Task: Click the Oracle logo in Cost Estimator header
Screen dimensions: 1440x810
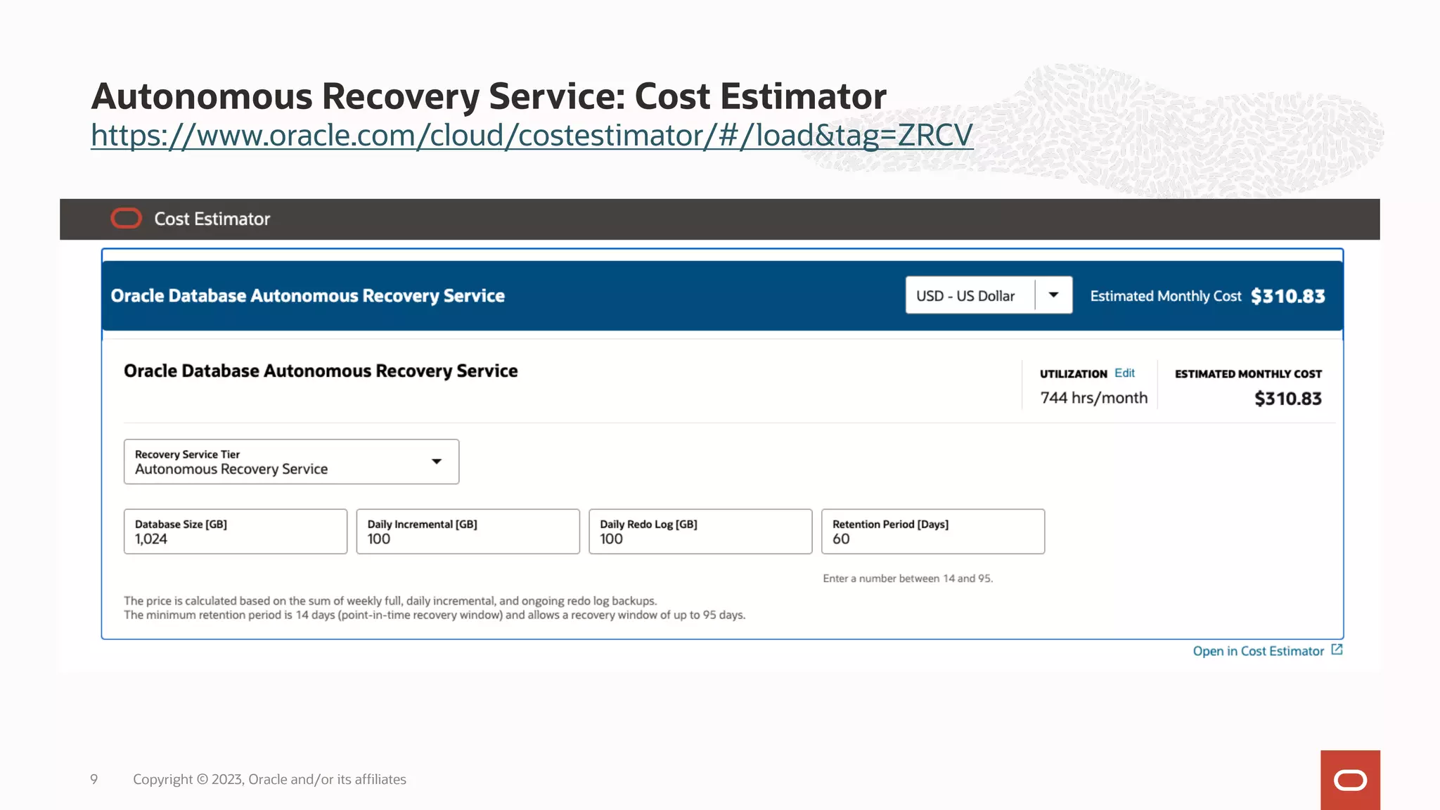Action: coord(127,219)
